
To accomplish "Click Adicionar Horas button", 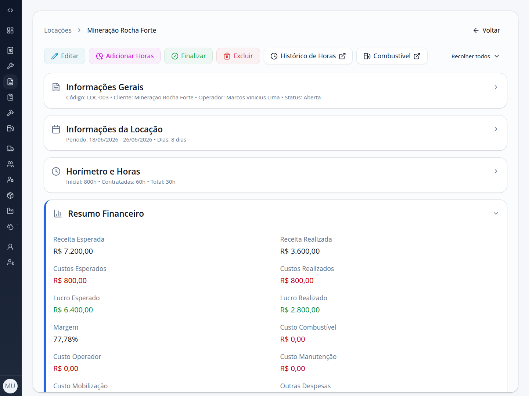I will [x=125, y=56].
